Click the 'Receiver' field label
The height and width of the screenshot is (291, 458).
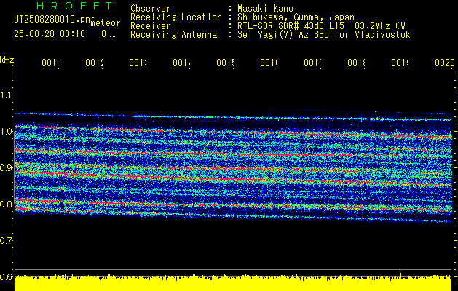point(151,26)
